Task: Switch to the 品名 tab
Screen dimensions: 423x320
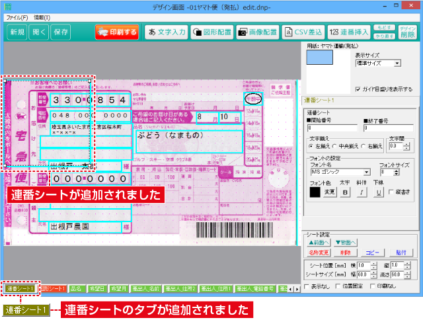Action: click(76, 289)
